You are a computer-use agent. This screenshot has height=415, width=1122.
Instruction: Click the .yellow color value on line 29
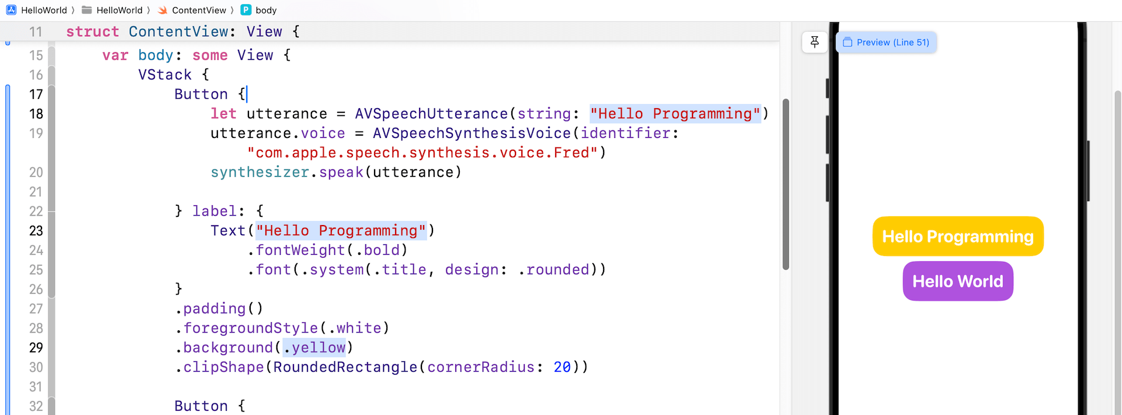pyautogui.click(x=315, y=348)
